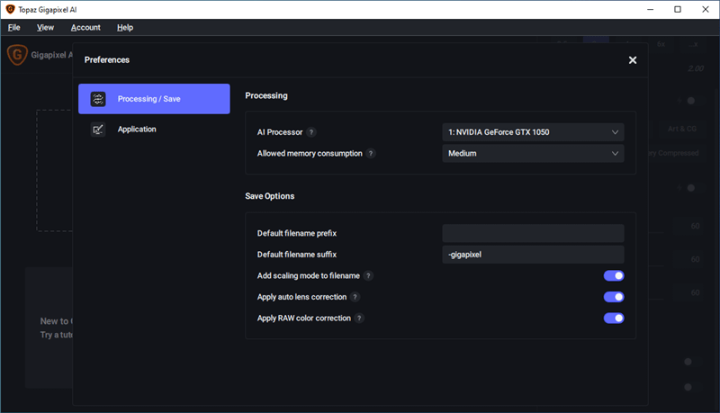Select the Processing / Save tab
The height and width of the screenshot is (413, 720).
tap(154, 99)
